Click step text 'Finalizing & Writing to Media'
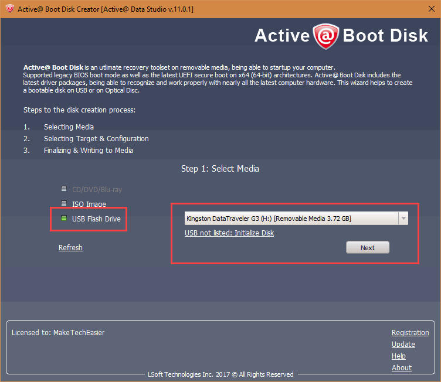The height and width of the screenshot is (382, 441). click(x=89, y=151)
